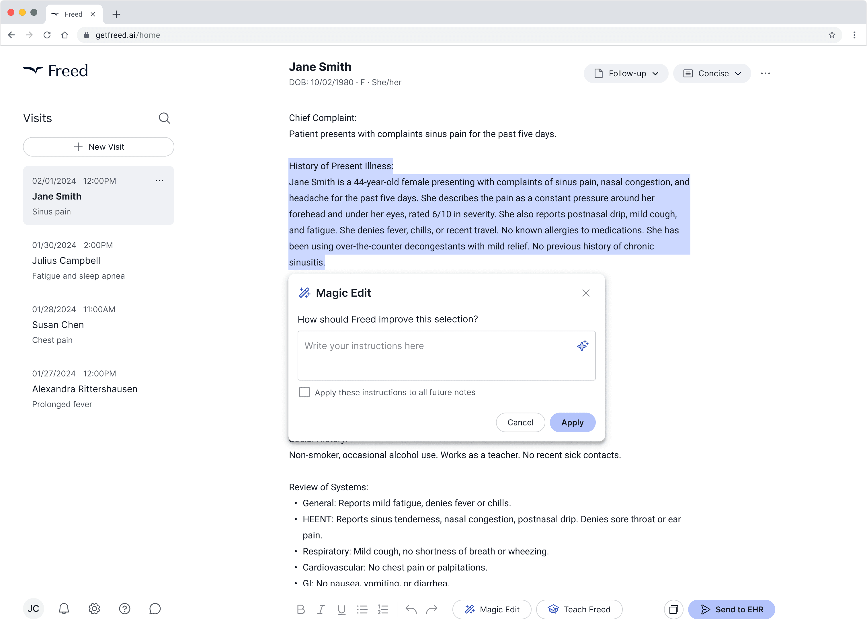Expand the Follow-up template dropdown
This screenshot has width=867, height=633.
[626, 74]
